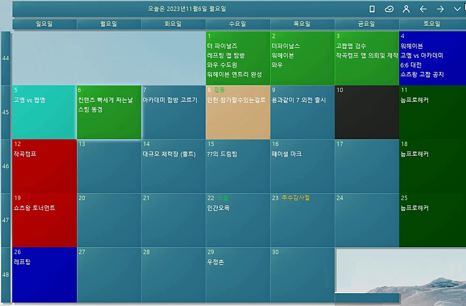
Task: Open 고짬맵 검수 entry on day 3
Action: 351,46
